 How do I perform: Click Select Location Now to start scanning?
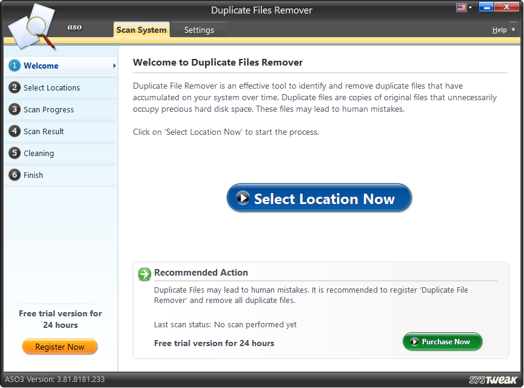318,197
